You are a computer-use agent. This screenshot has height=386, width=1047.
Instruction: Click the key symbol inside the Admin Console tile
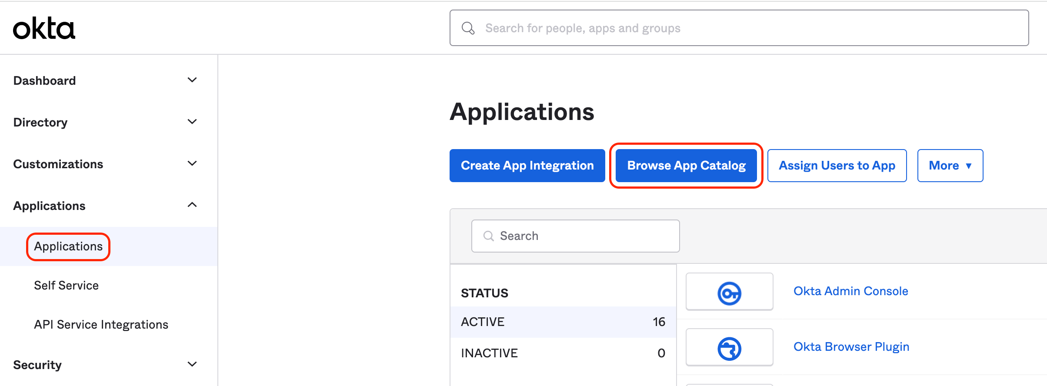point(729,291)
